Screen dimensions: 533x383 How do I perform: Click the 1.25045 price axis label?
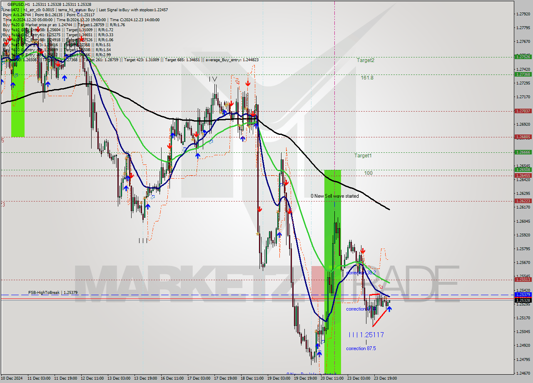(523, 331)
